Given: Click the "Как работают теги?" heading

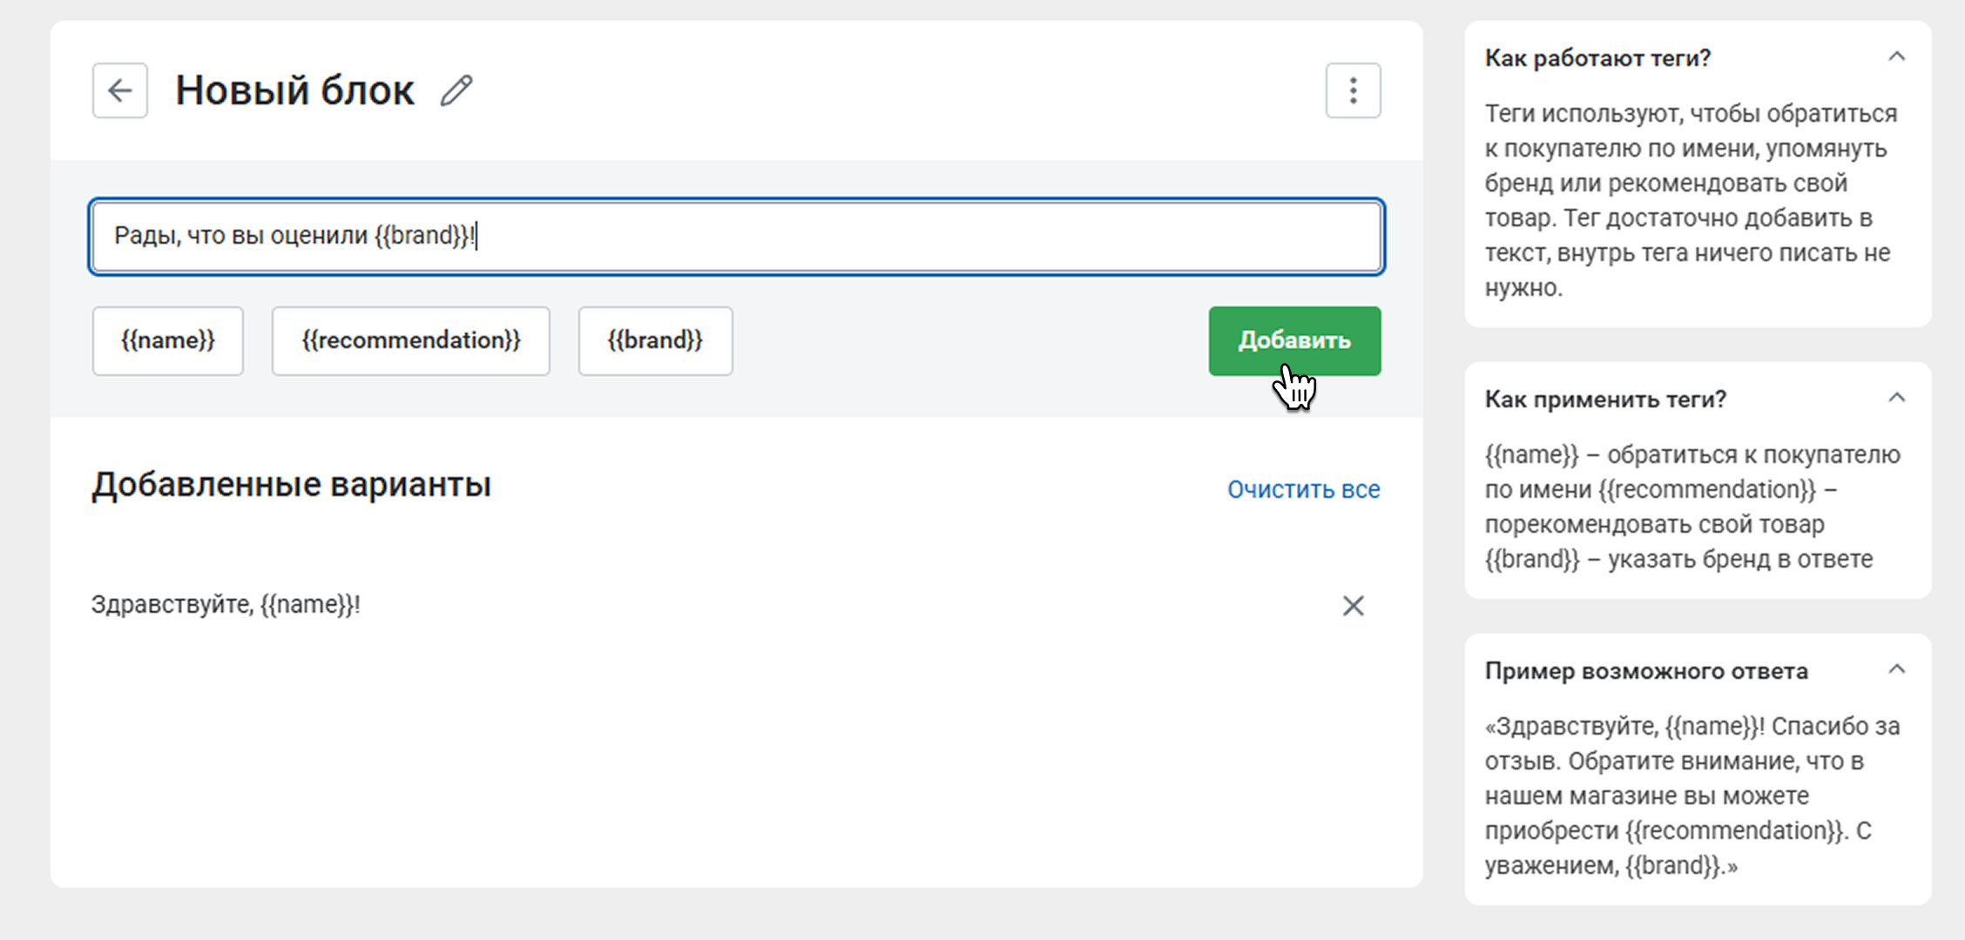Looking at the screenshot, I should (1597, 58).
